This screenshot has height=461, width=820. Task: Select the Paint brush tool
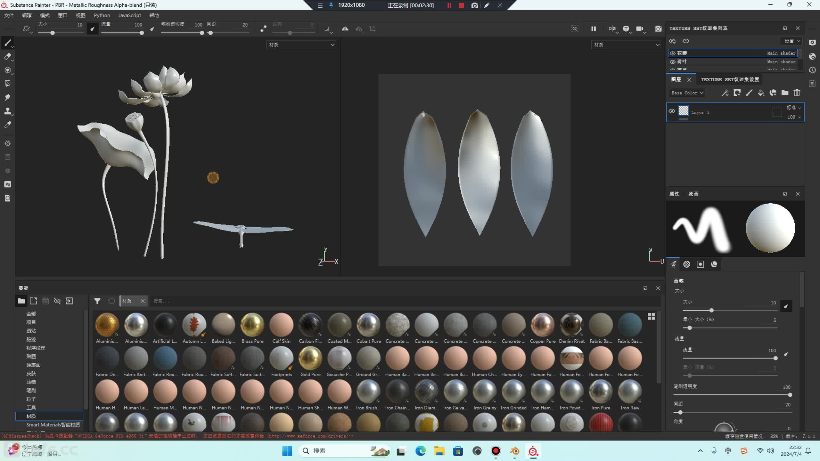tap(8, 43)
